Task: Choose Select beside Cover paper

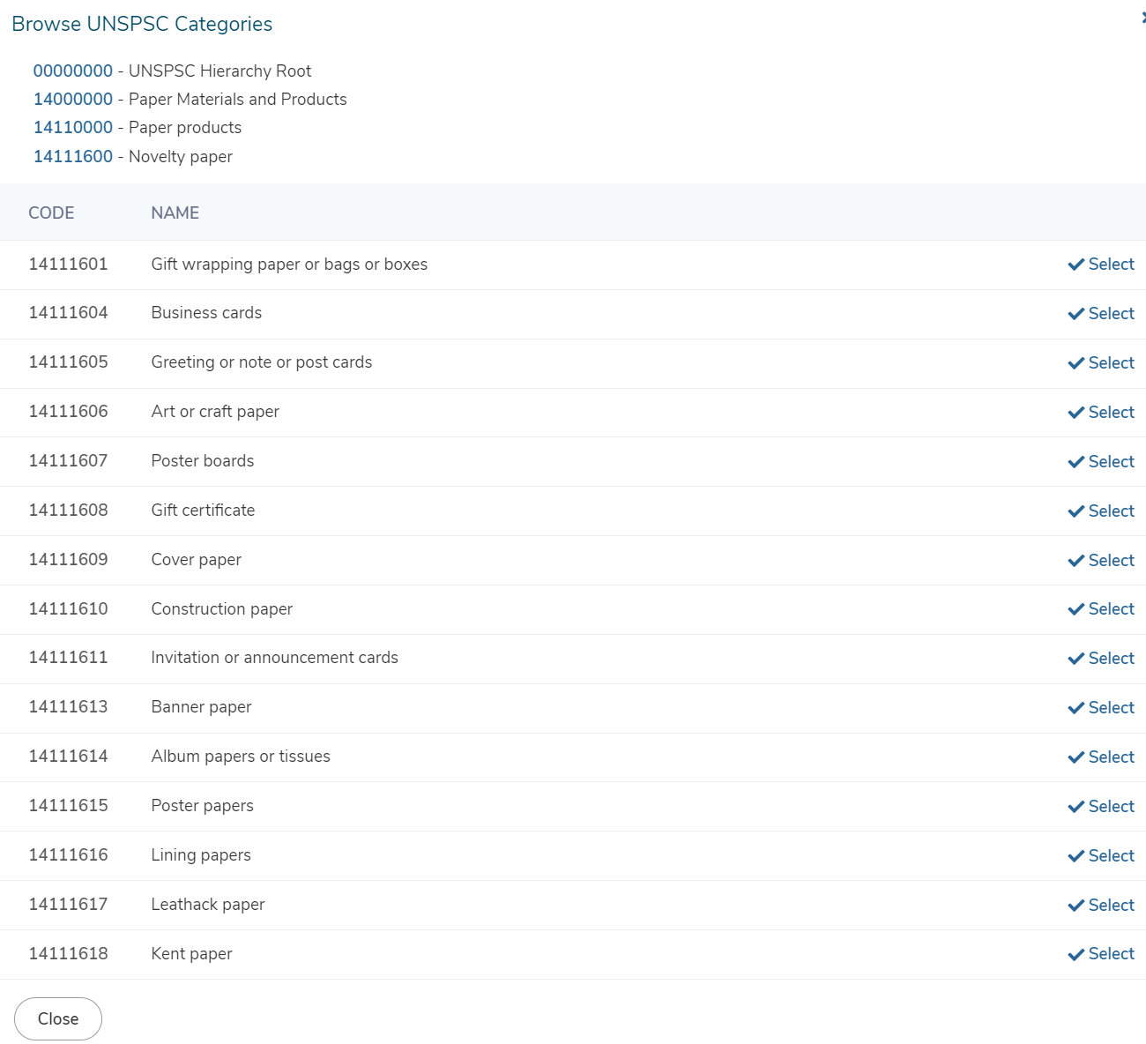Action: (1101, 561)
